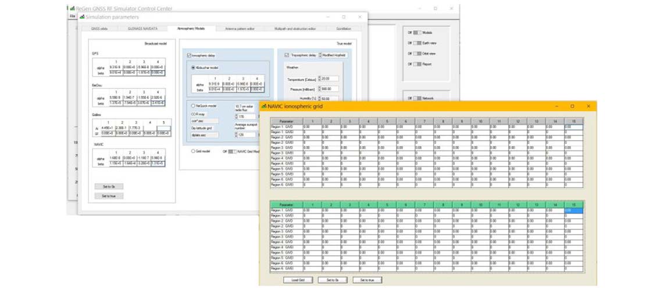Enable the Orbit view toggle
The width and height of the screenshot is (663, 290).
click(417, 53)
